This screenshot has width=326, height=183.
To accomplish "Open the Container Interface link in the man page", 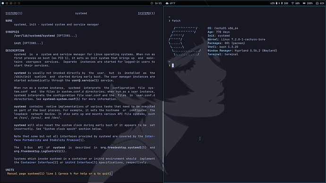I will (37, 162).
